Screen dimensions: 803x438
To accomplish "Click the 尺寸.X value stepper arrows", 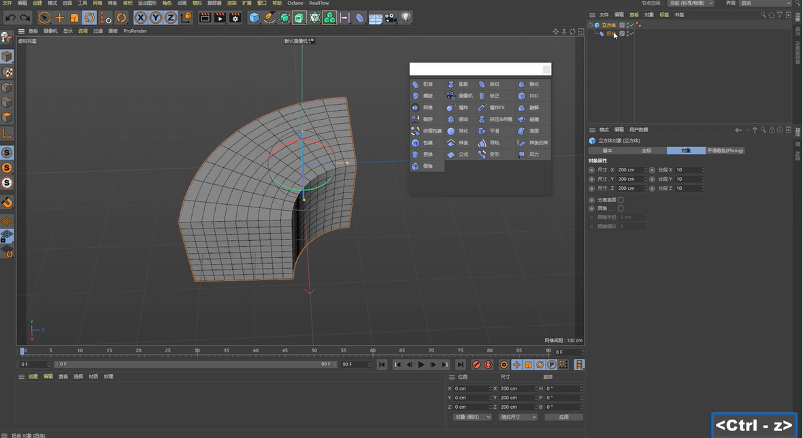I will tap(644, 170).
